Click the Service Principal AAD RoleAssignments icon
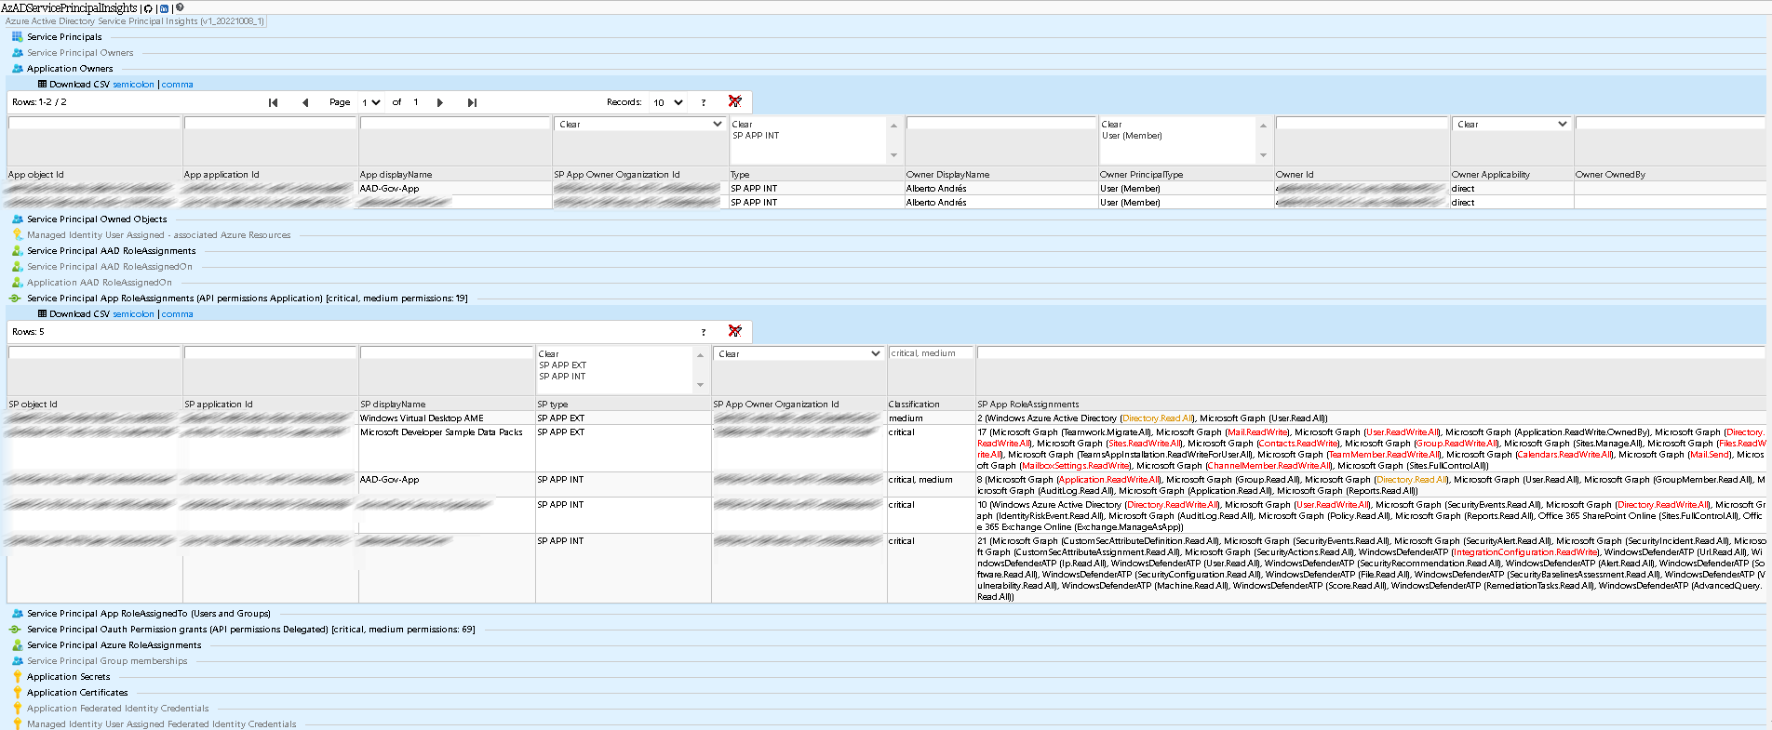Screen dimensions: 1772x730 pos(17,251)
